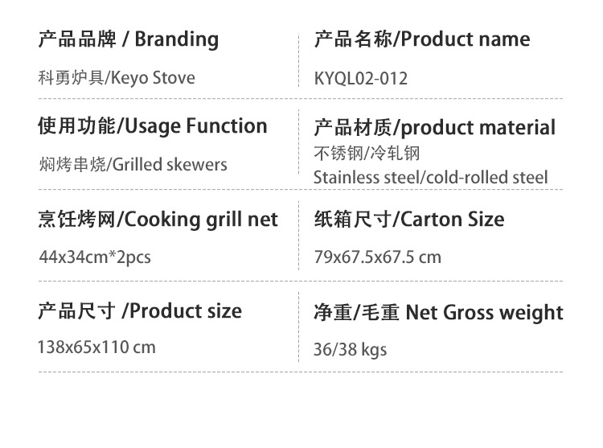Click the Keyo Stove brand name

tap(152, 78)
